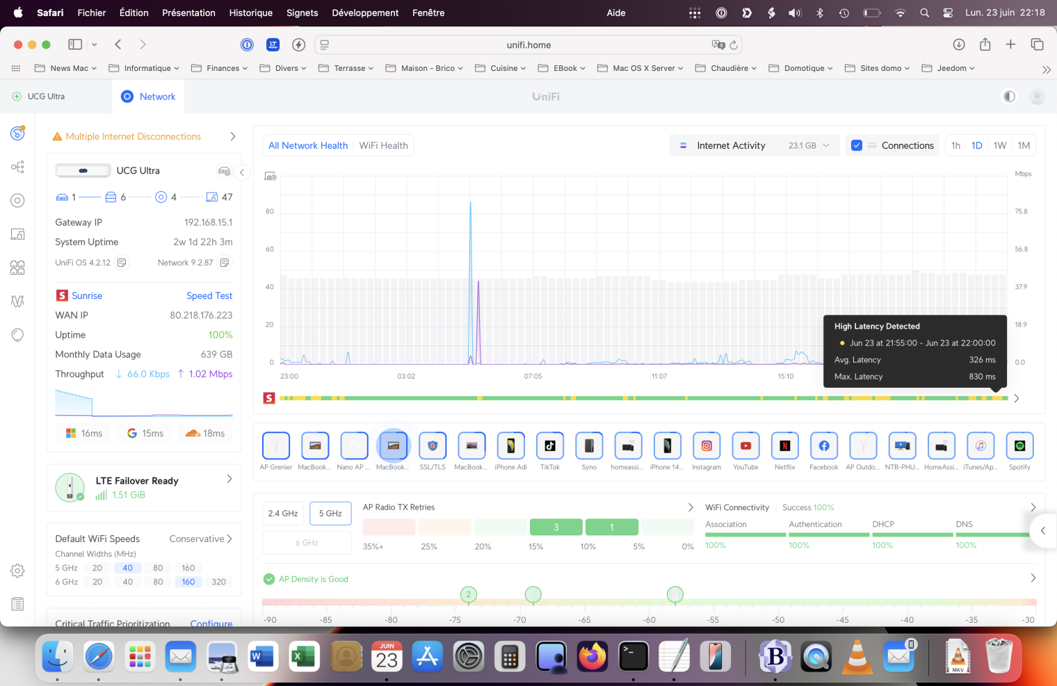
Task: Select the 160 MHz width for 5 GHz
Action: 188,568
